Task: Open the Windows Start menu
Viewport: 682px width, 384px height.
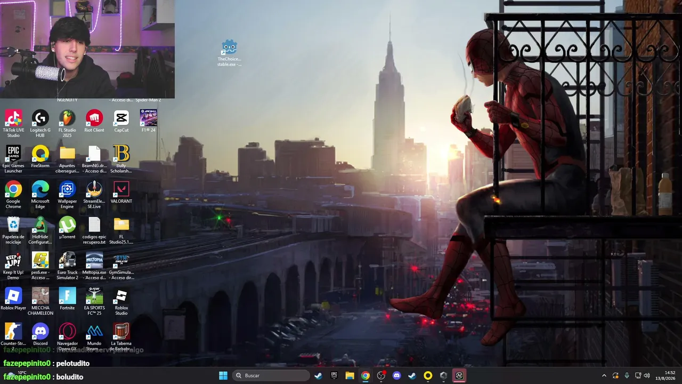Action: (223, 375)
